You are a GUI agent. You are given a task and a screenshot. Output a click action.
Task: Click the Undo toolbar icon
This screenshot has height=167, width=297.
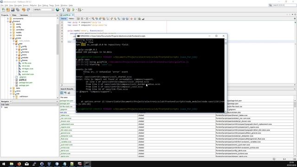[x=24, y=10]
